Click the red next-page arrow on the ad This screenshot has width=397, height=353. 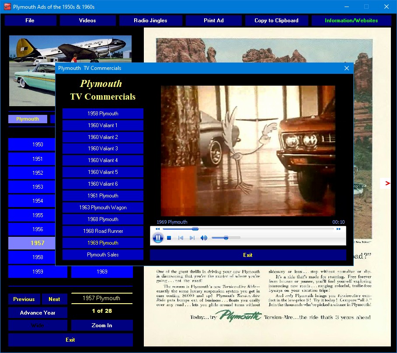[x=387, y=183]
